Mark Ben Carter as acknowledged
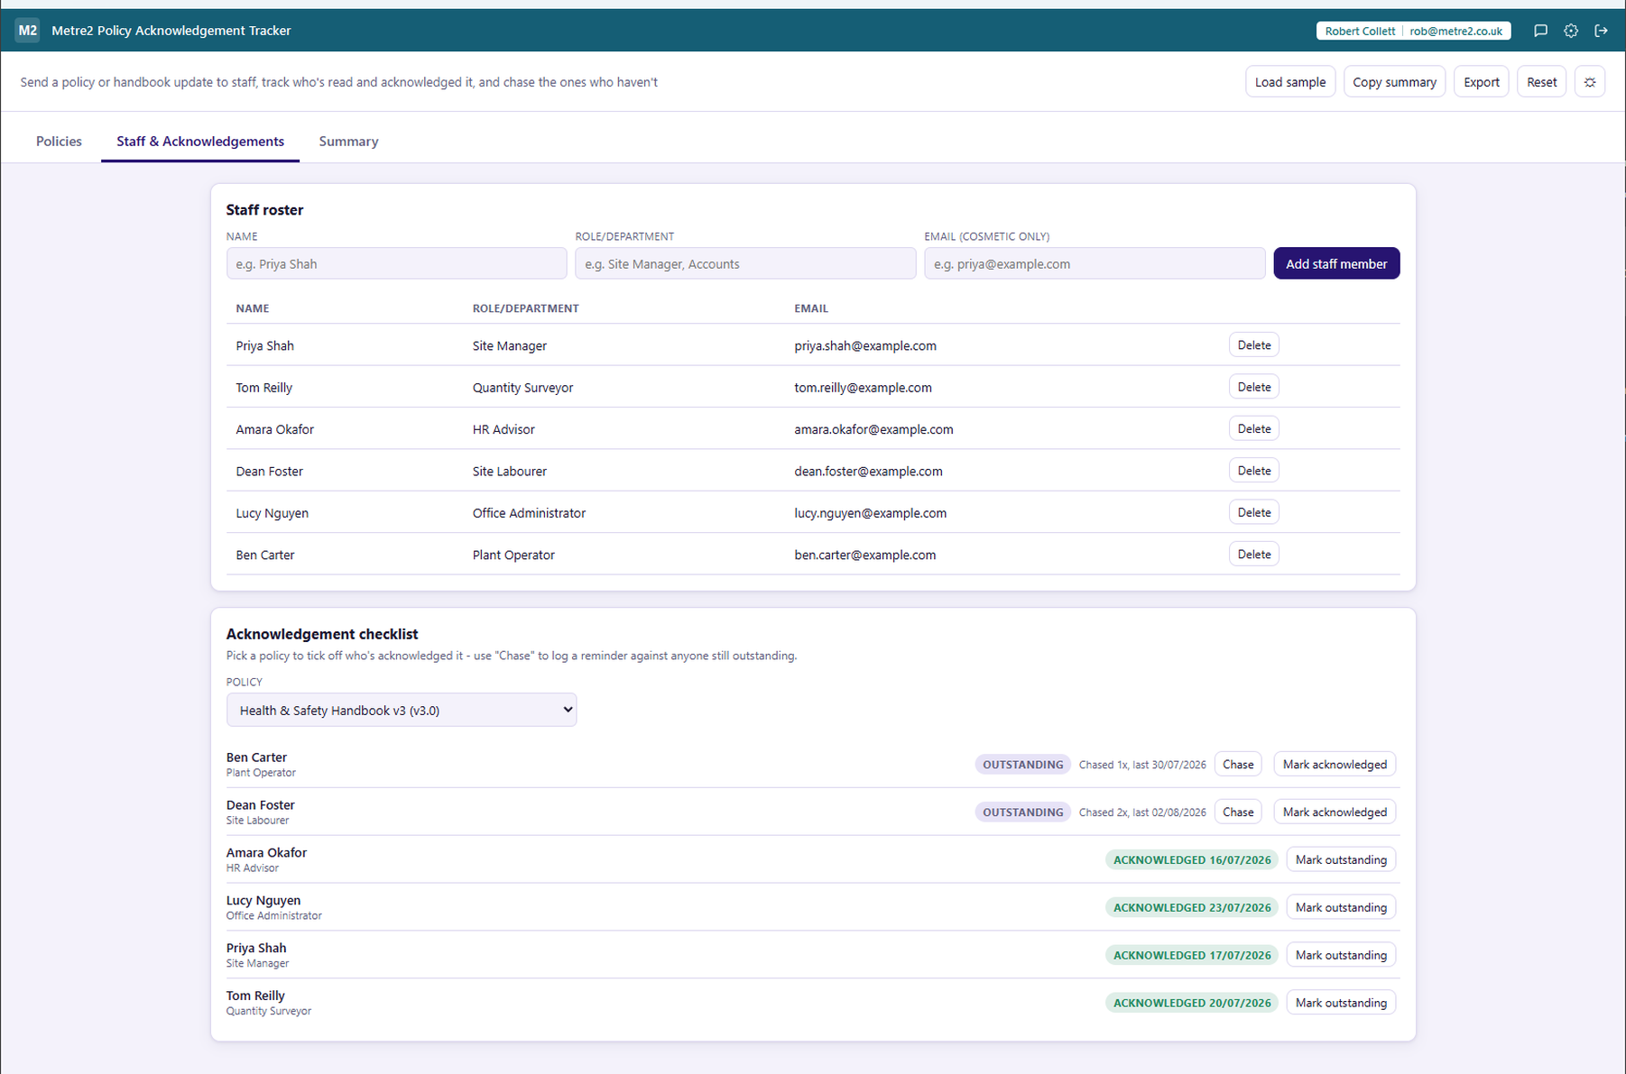 click(x=1335, y=764)
